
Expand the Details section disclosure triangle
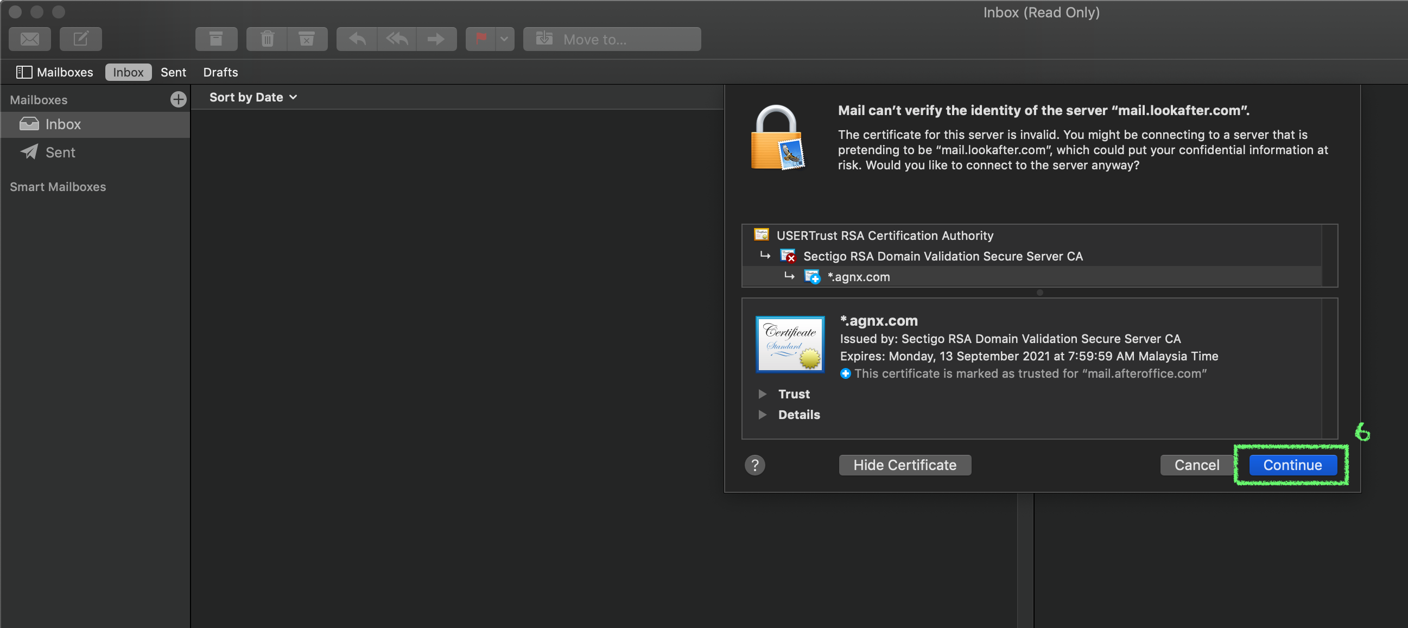tap(763, 414)
